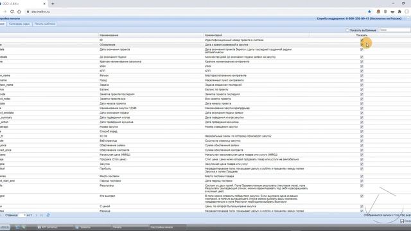
Task: Click the Служба поддержки phone number text
Action: point(359,19)
